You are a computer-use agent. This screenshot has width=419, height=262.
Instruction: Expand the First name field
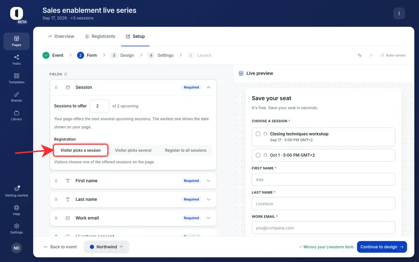pos(209,181)
